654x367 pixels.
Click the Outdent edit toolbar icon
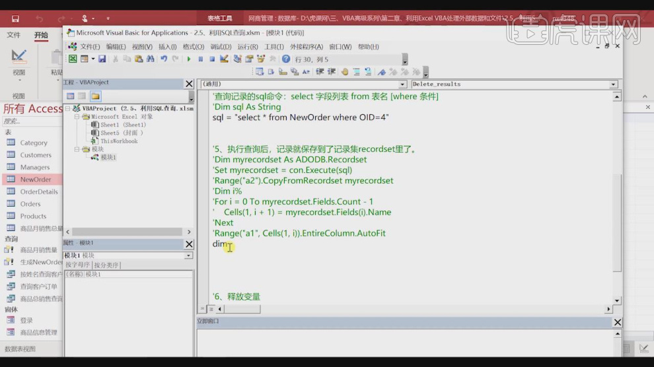click(x=332, y=72)
